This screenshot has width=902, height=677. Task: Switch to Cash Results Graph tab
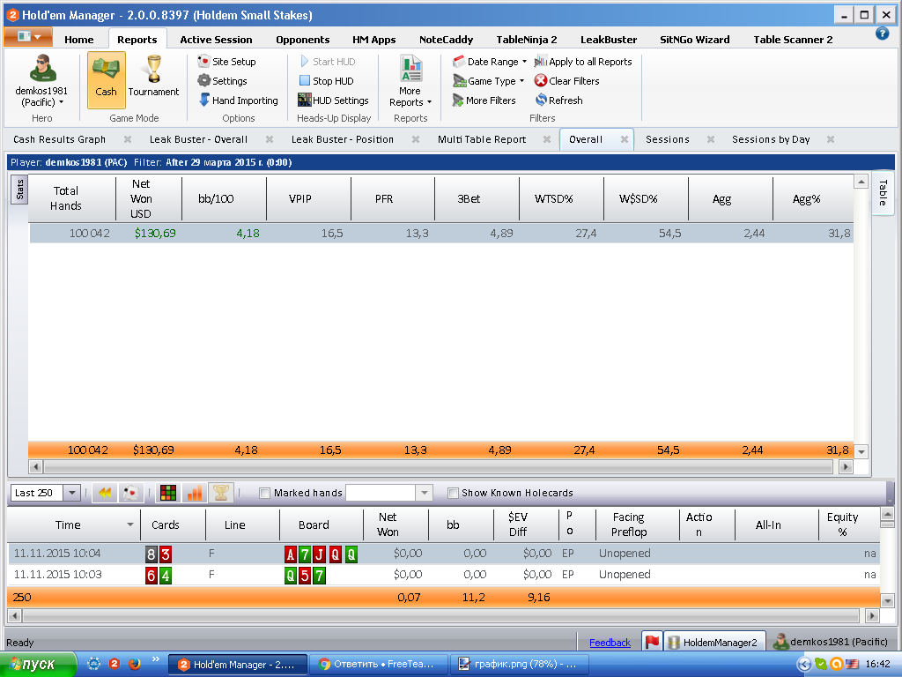pyautogui.click(x=59, y=139)
